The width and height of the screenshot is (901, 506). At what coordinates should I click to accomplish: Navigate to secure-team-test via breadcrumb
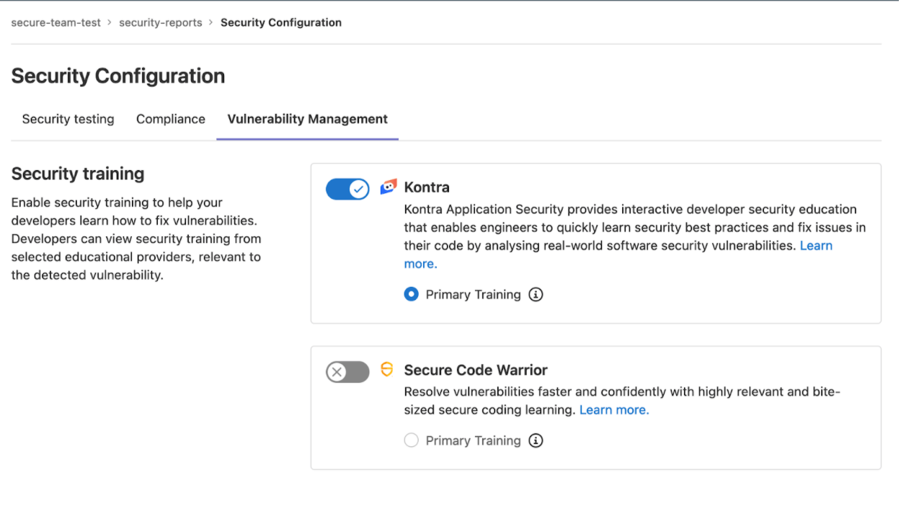coord(56,22)
